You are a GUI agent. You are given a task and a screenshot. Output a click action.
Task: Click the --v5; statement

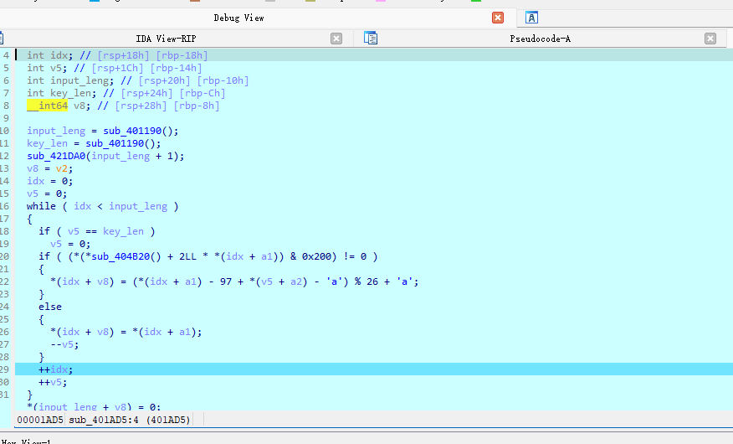[x=64, y=344]
